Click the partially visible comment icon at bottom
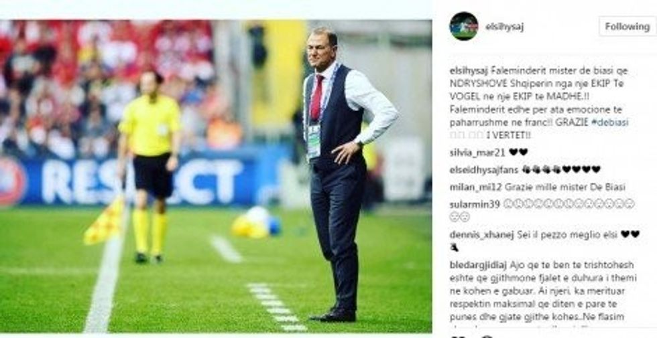The image size is (657, 338). tap(485, 336)
